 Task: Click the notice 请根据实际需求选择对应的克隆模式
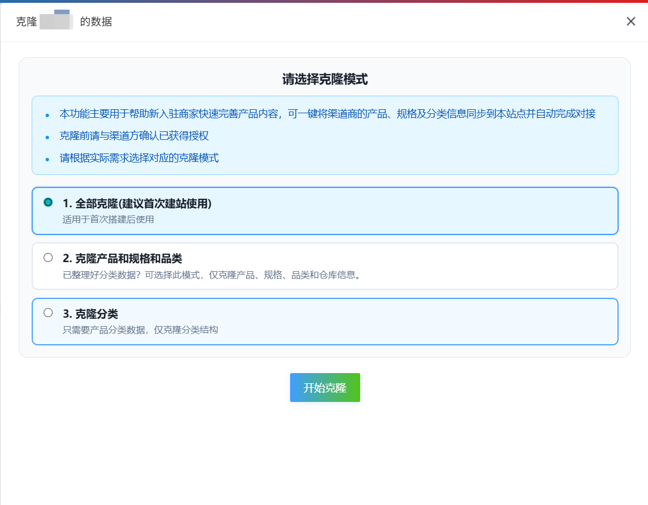point(139,158)
